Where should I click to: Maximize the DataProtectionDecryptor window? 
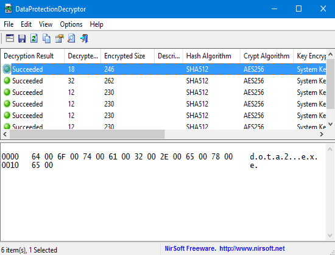(298, 9)
